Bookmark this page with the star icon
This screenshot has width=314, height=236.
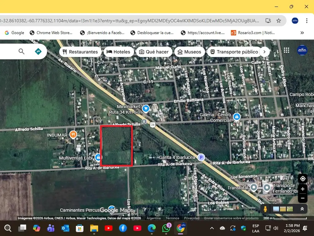[278, 21]
